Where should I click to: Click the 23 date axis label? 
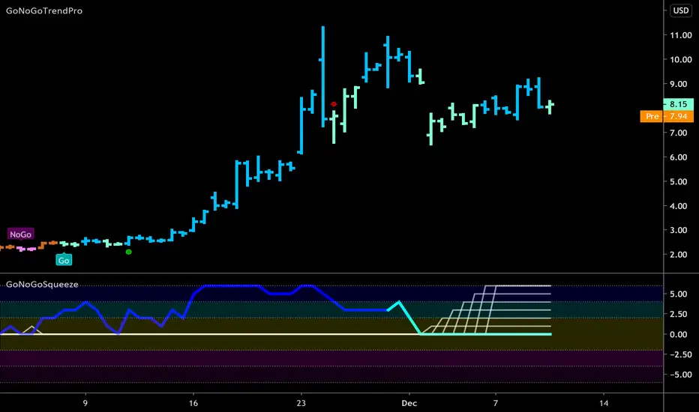coord(301,403)
